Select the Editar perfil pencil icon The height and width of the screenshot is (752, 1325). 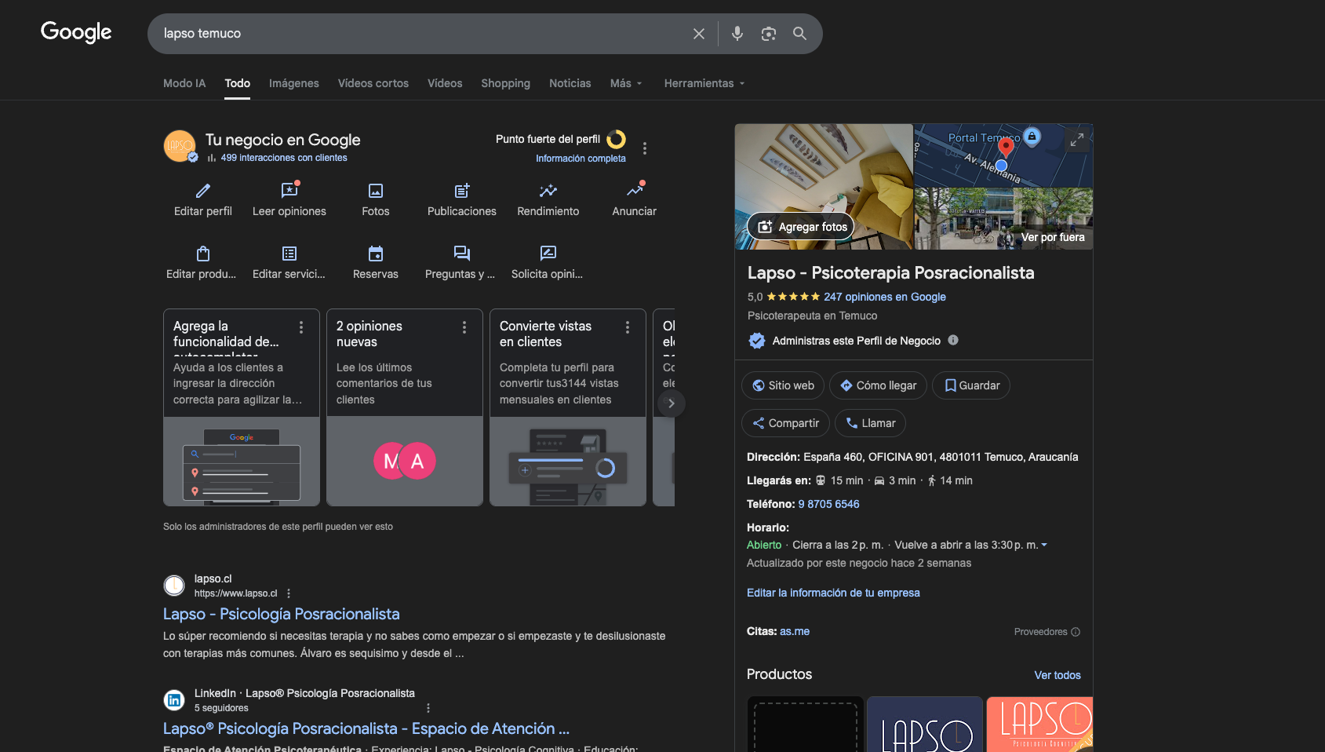[202, 191]
